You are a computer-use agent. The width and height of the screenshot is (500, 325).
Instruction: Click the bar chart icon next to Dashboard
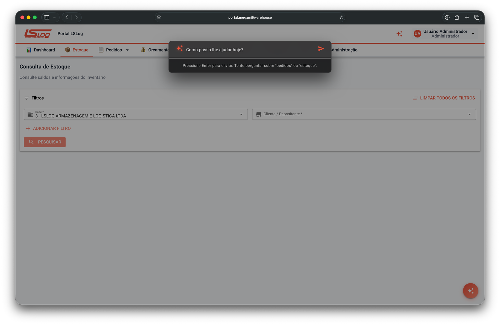coord(29,50)
